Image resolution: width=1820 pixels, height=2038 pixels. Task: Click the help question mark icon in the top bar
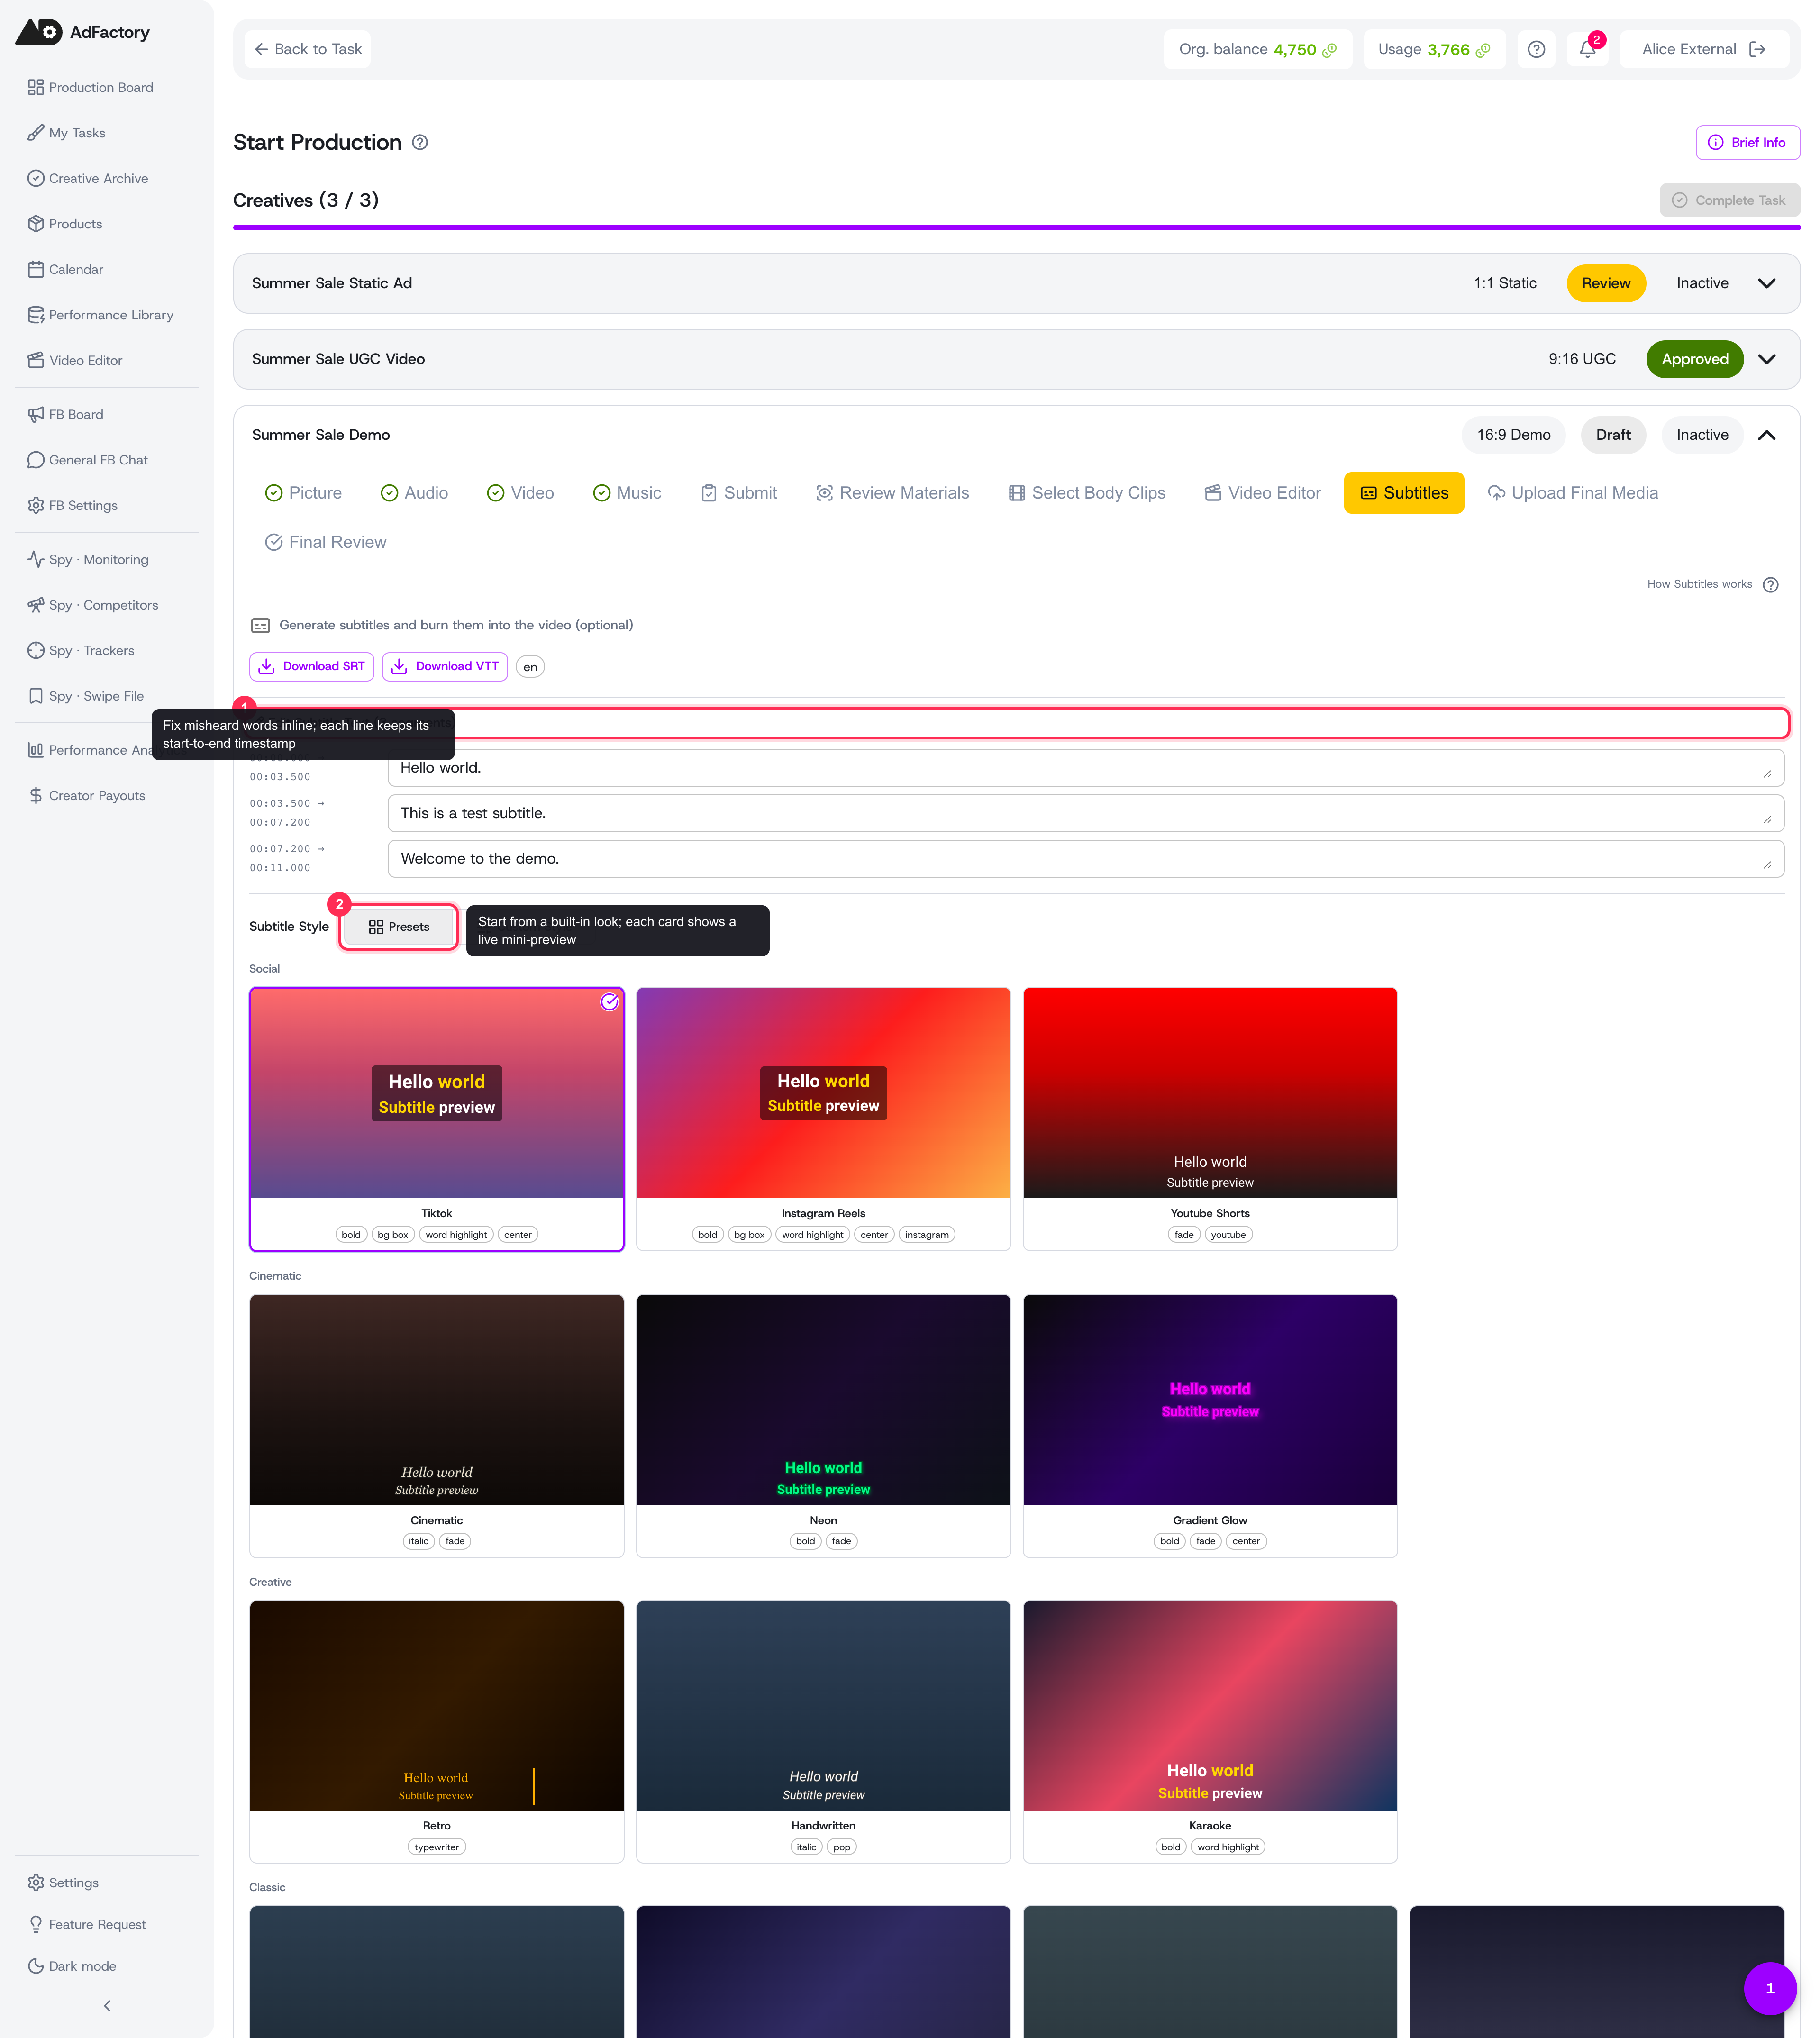[1536, 49]
